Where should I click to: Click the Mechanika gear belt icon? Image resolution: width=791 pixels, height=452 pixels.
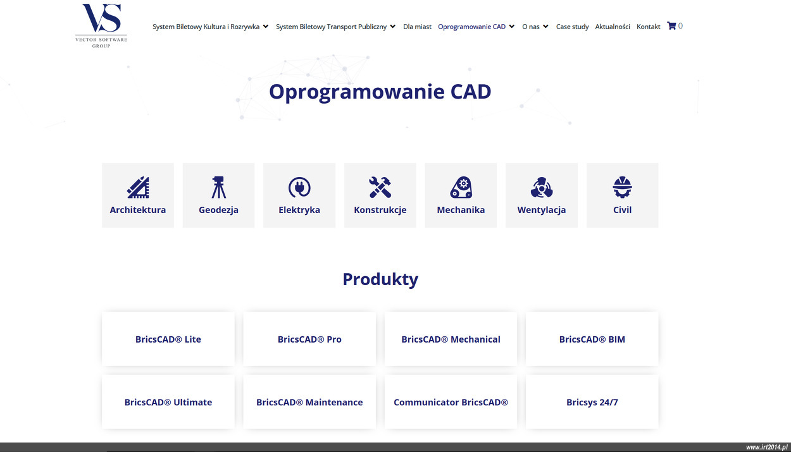point(461,187)
